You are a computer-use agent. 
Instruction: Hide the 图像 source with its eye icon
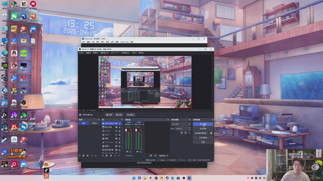(x=116, y=138)
